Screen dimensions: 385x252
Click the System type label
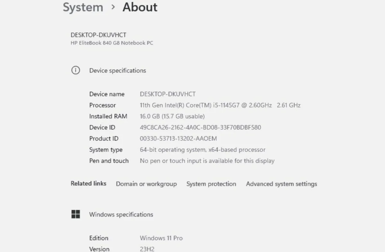coord(106,150)
